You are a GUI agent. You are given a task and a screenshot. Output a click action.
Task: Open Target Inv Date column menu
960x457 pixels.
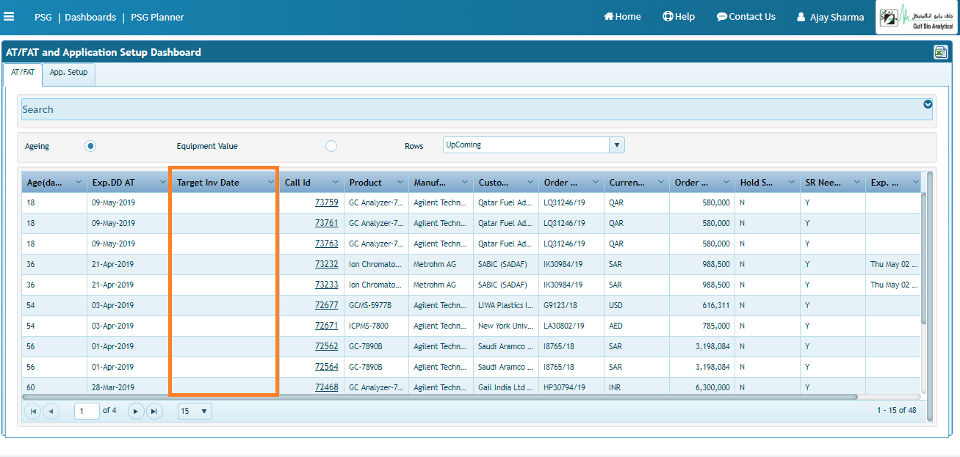tap(270, 182)
